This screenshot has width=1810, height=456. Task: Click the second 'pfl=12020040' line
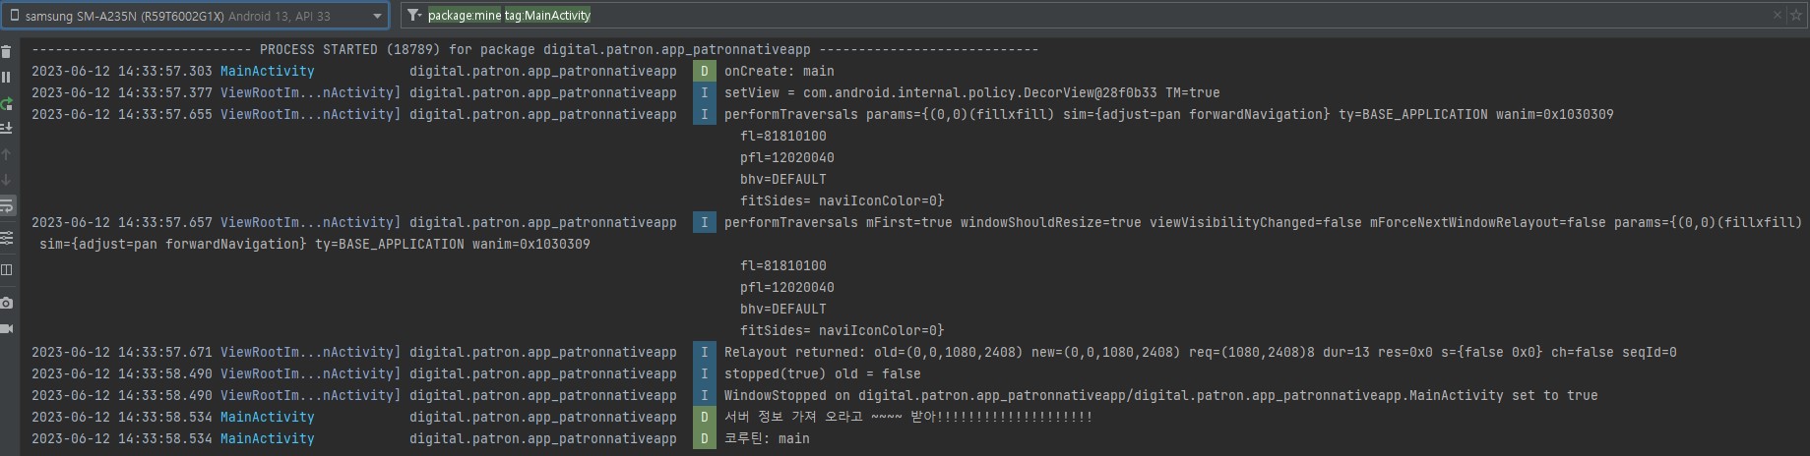pos(787,287)
